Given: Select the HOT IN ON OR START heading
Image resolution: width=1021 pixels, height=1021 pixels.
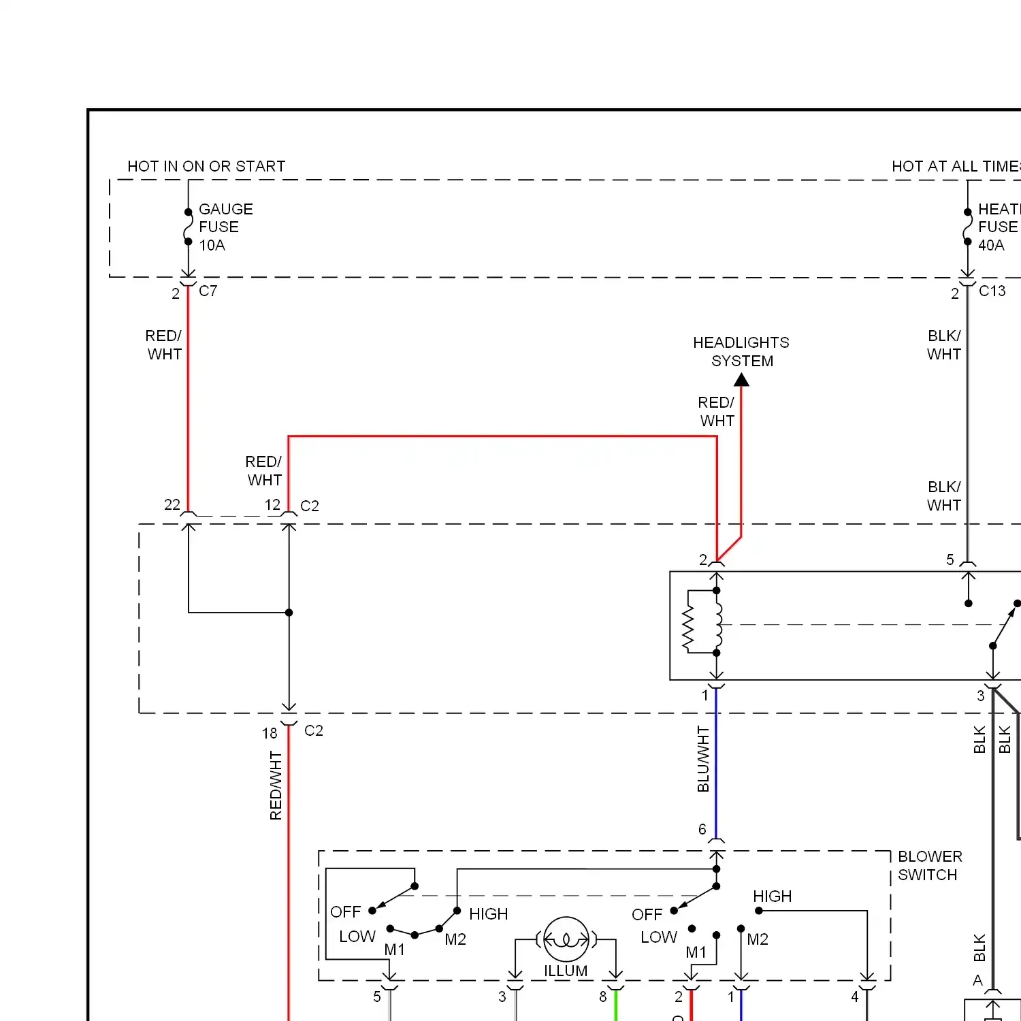Looking at the screenshot, I should (206, 166).
